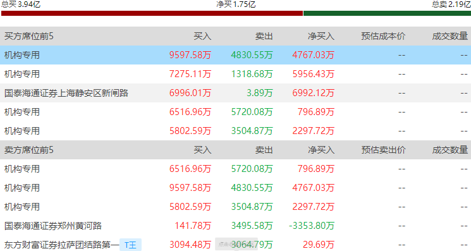Viewport: 471px width, 251px height.
Task: Click 净买入 header in the 买方席位前5 row
Action: click(x=321, y=36)
